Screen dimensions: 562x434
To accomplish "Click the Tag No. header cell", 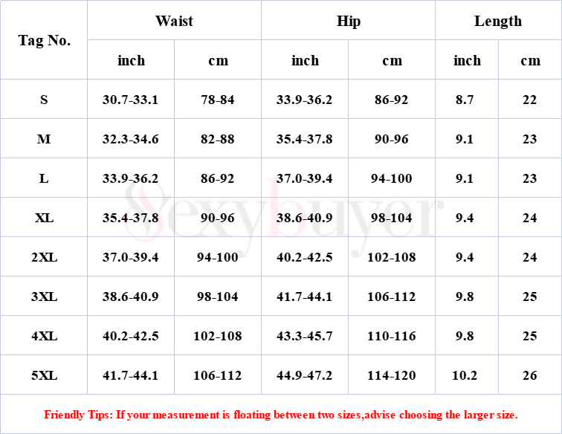I will (44, 40).
